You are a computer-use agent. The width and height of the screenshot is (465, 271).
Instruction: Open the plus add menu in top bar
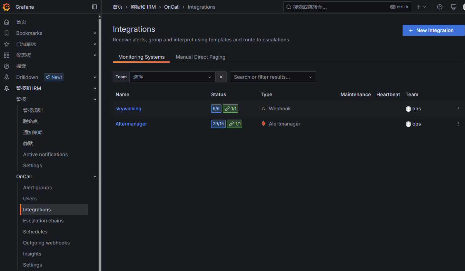tap(421, 7)
